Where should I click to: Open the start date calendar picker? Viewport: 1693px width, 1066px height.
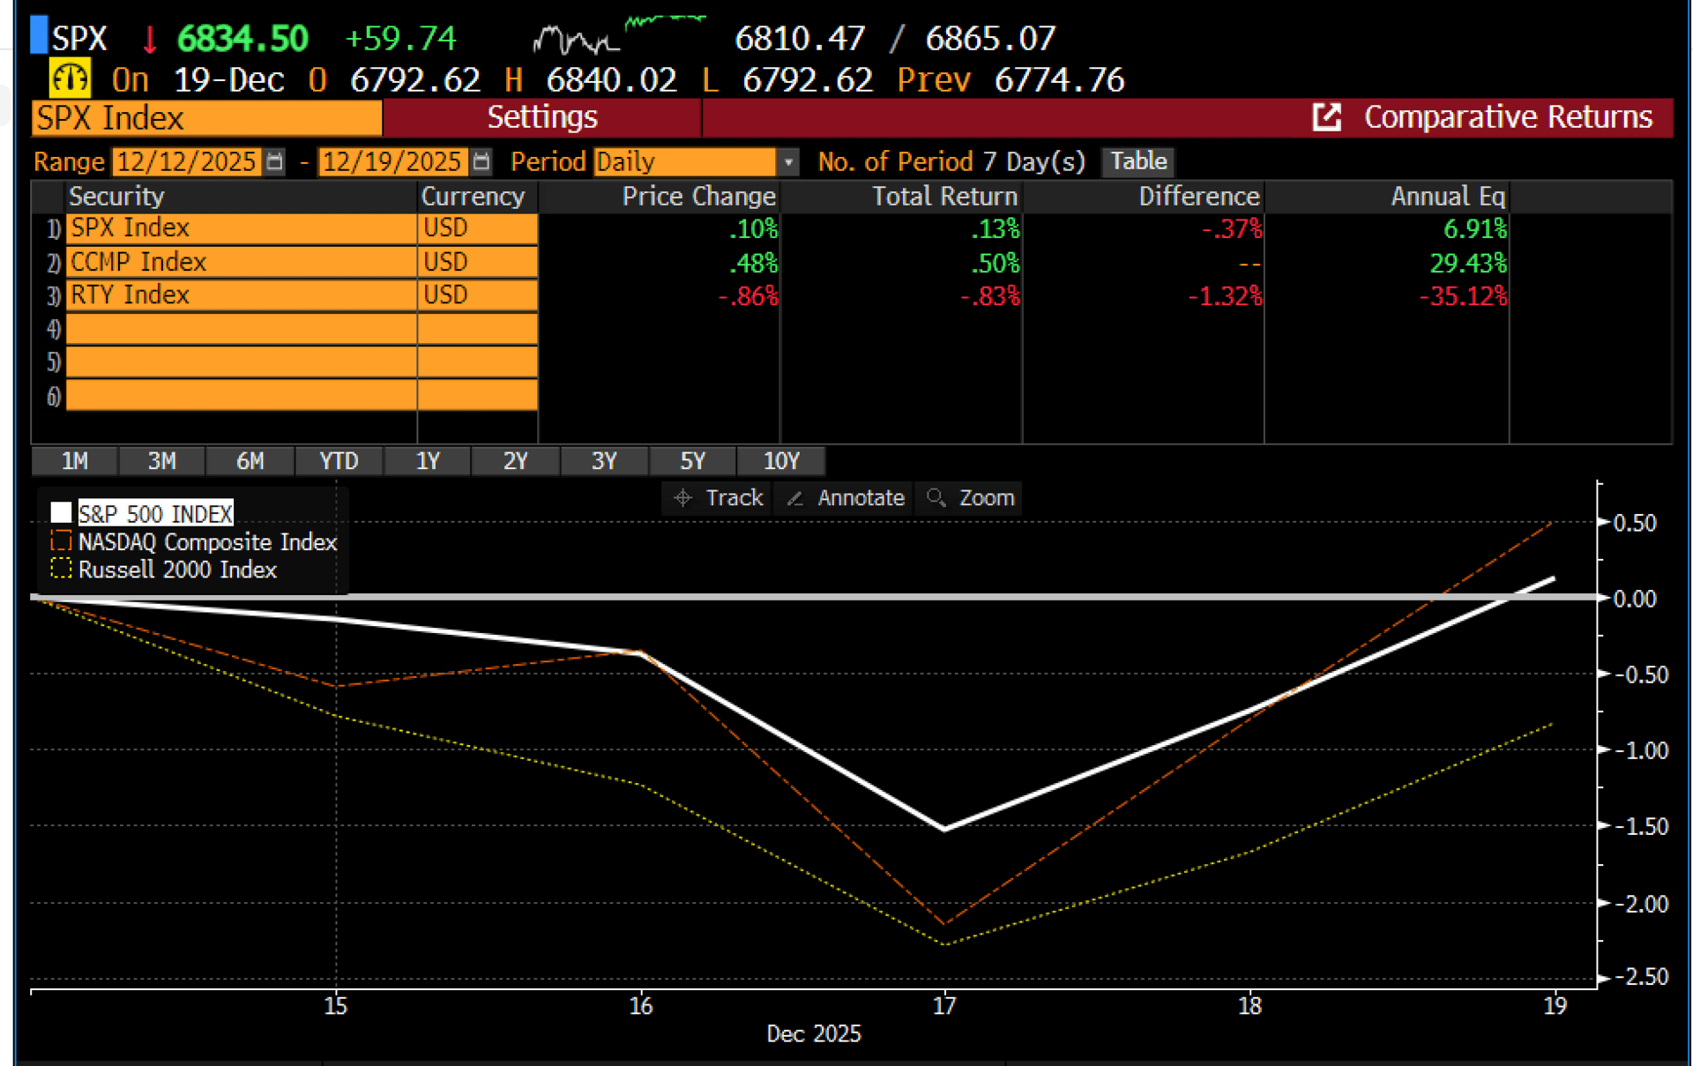(275, 162)
